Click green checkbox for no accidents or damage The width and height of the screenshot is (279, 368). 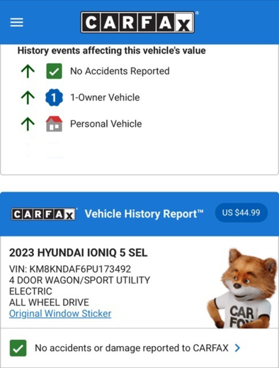click(x=18, y=348)
